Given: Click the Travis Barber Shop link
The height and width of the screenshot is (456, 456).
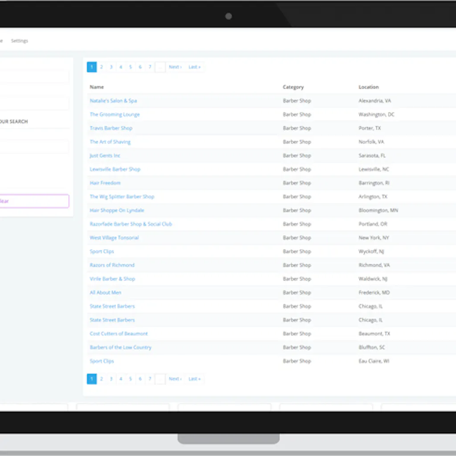Looking at the screenshot, I should tap(111, 128).
